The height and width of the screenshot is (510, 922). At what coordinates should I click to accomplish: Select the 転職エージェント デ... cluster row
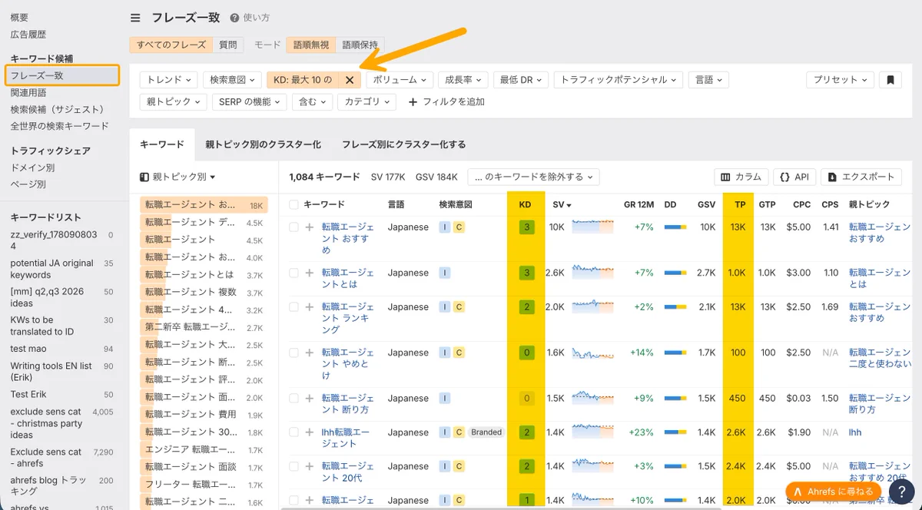click(204, 222)
